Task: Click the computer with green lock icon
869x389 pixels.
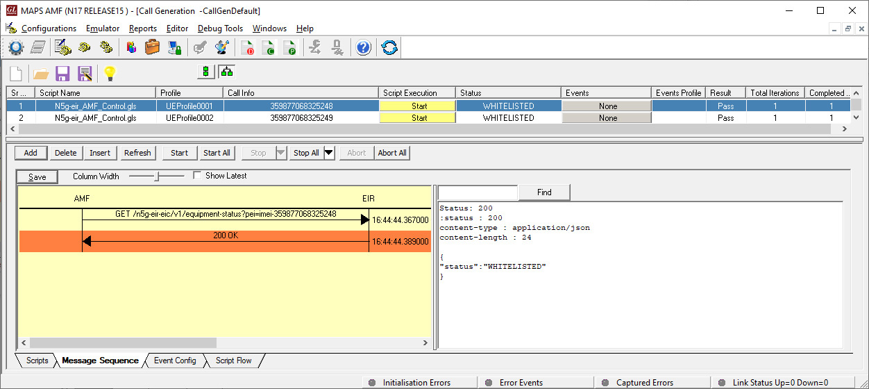Action: click(x=174, y=47)
